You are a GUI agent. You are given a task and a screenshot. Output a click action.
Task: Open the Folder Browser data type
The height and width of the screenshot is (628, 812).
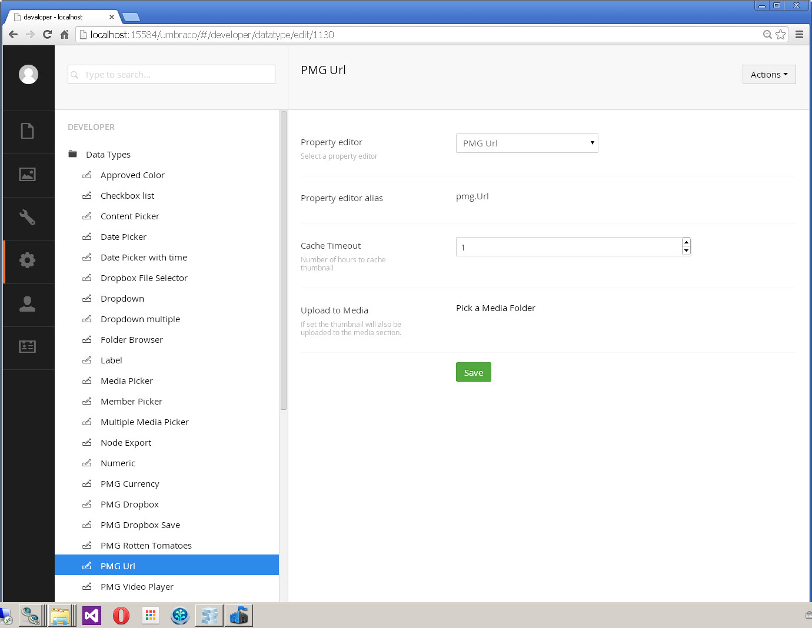[132, 340]
